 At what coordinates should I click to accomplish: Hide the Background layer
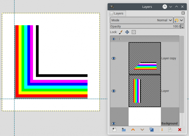pyautogui.click(x=114, y=123)
